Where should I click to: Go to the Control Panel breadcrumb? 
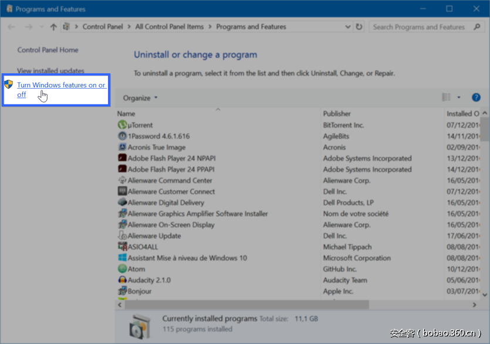tap(103, 27)
